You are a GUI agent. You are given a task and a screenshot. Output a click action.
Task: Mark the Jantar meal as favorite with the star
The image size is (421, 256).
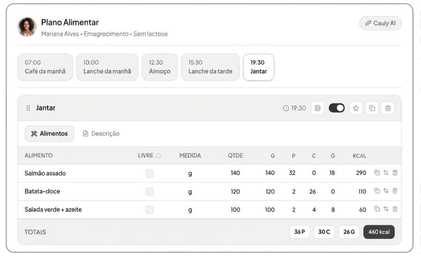tap(356, 108)
